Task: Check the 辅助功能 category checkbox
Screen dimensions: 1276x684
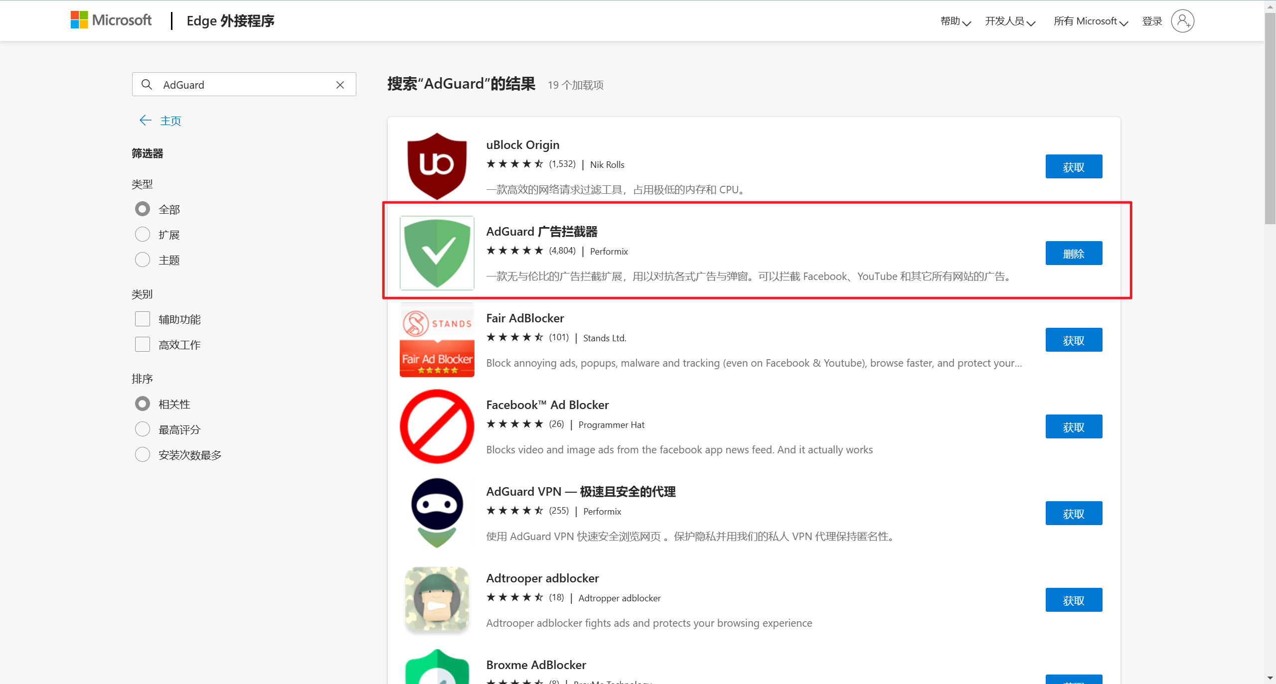Action: coord(143,319)
